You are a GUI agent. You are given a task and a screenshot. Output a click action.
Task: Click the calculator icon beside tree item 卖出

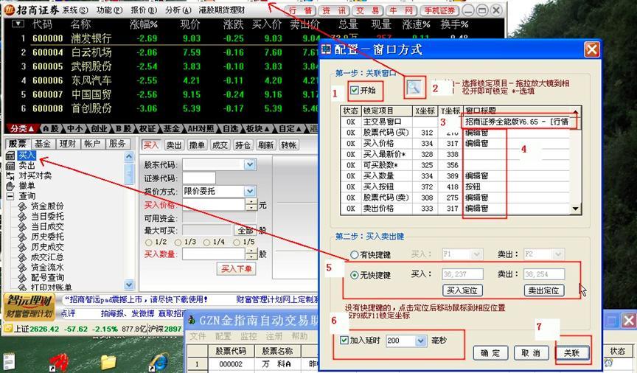coord(10,166)
